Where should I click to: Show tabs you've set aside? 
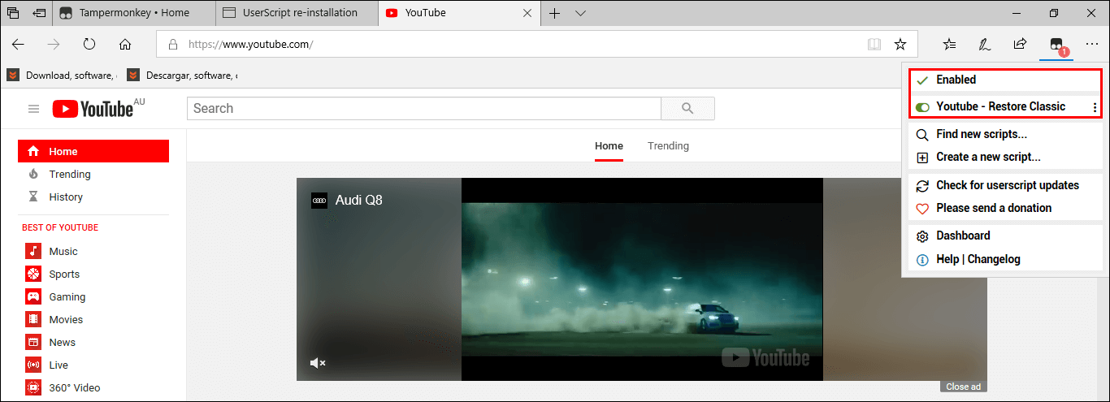pos(13,13)
